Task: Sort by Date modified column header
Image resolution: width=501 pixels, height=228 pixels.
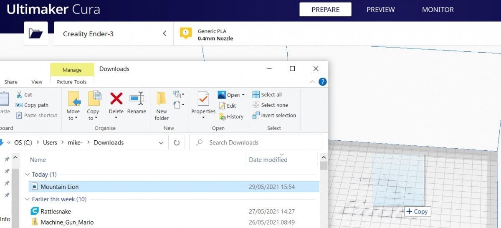Action: (268, 160)
